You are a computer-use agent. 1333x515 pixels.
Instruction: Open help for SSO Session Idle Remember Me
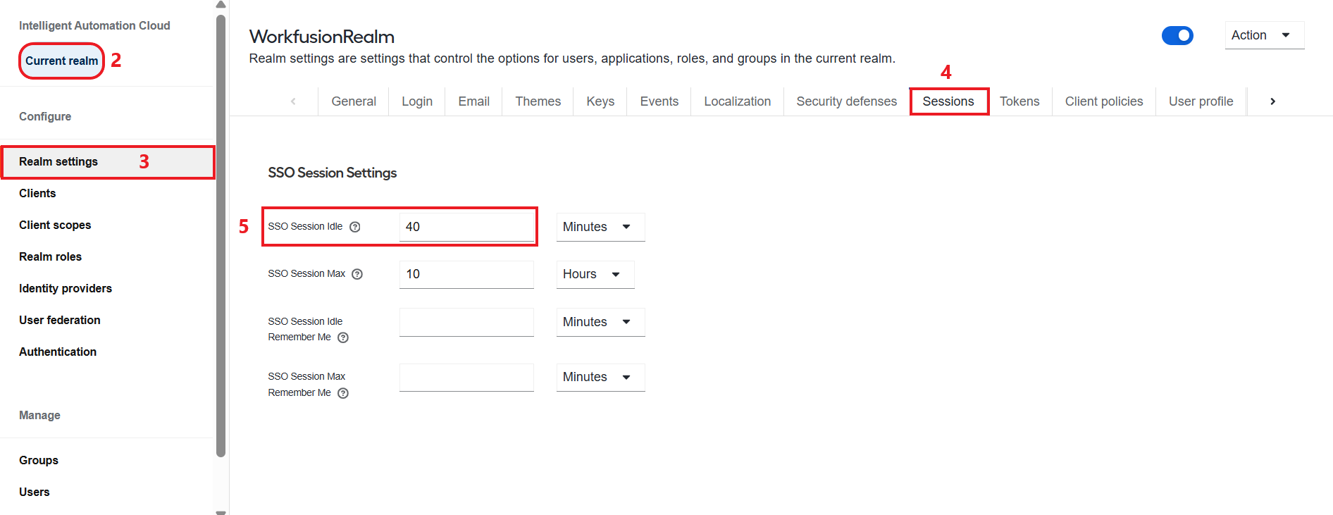click(x=343, y=337)
